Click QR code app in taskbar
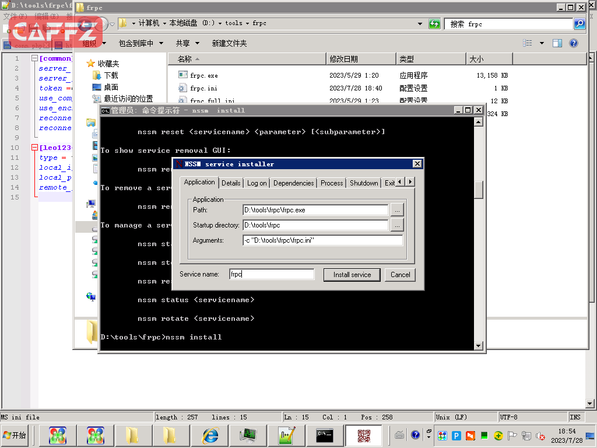 (364, 435)
